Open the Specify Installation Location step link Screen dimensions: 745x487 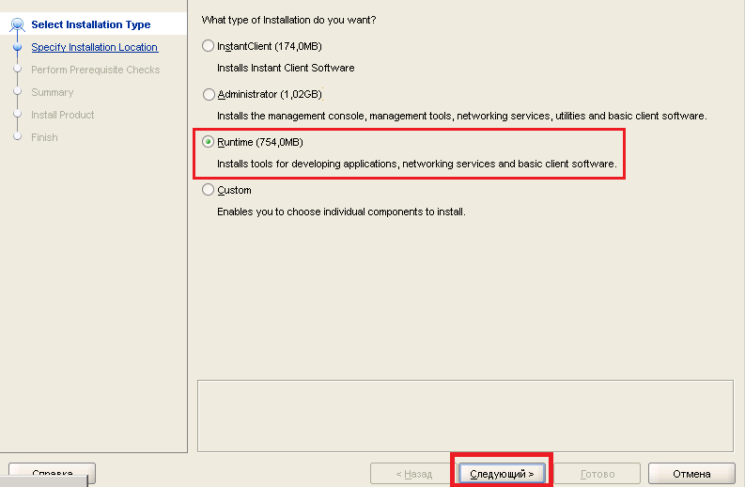pyautogui.click(x=95, y=47)
